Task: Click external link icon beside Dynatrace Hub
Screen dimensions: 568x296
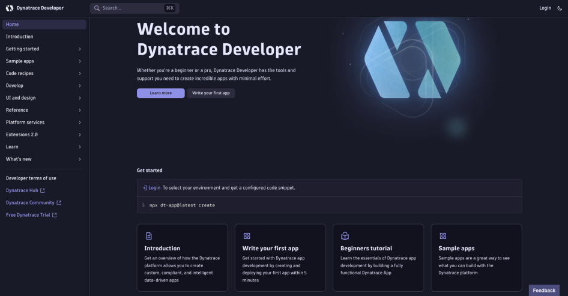Action: point(43,190)
